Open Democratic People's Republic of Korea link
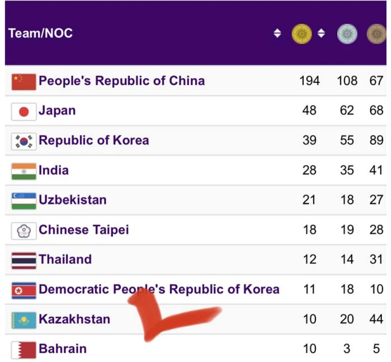This screenshot has height=362, width=391. [x=159, y=289]
